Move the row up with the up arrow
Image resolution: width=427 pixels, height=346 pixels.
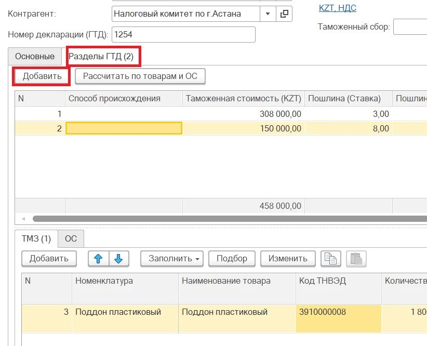coord(98,259)
